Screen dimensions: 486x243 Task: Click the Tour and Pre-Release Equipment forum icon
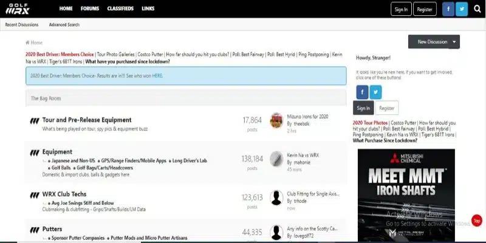pyautogui.click(x=35, y=121)
